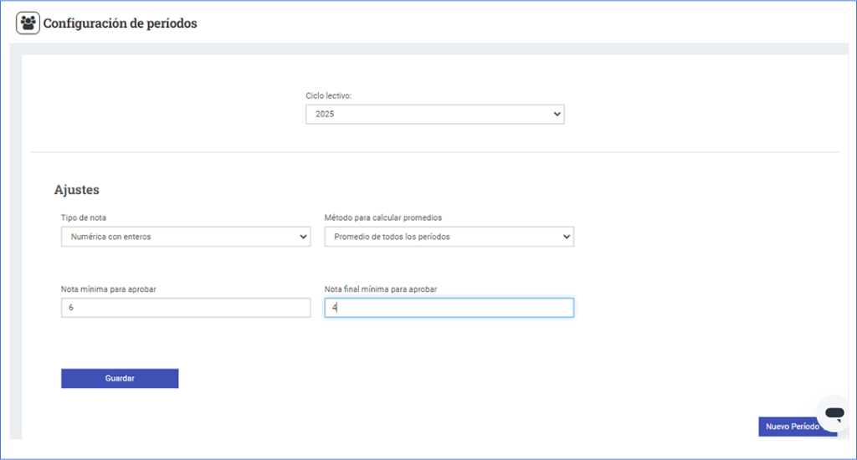Focus the Nota mínima para aprobar field
Screen dimensions: 857x460
pos(185,308)
